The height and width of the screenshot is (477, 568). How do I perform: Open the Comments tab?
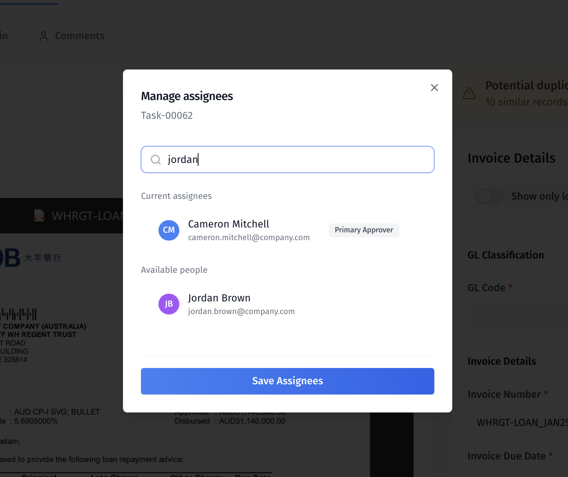pyautogui.click(x=79, y=36)
